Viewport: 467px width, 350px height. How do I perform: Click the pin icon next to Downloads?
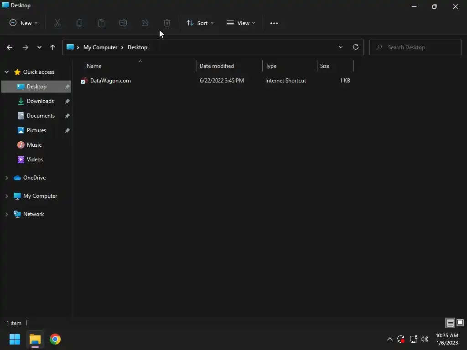(67, 101)
